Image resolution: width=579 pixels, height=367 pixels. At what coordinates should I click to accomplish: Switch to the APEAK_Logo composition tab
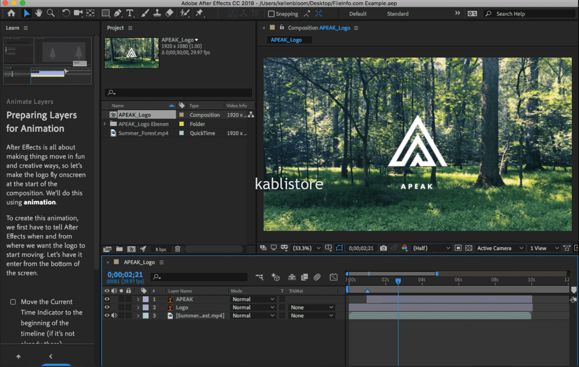(289, 40)
